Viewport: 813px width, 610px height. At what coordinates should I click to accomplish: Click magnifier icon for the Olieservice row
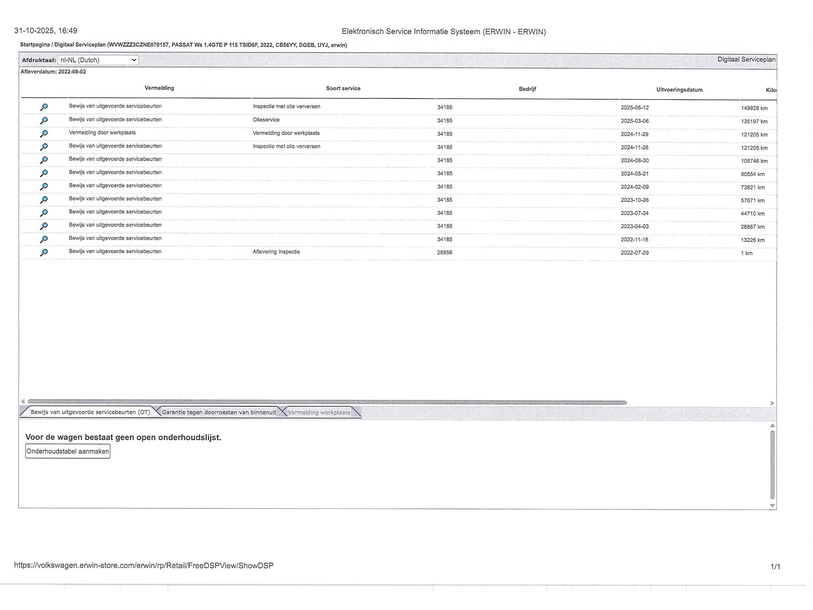[44, 121]
